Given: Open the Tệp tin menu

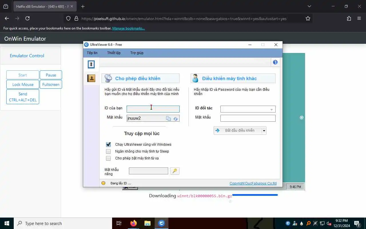Looking at the screenshot, I should [92, 53].
